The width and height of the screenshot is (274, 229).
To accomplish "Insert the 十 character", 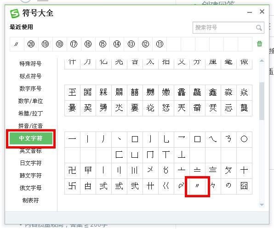I will coord(244,171).
